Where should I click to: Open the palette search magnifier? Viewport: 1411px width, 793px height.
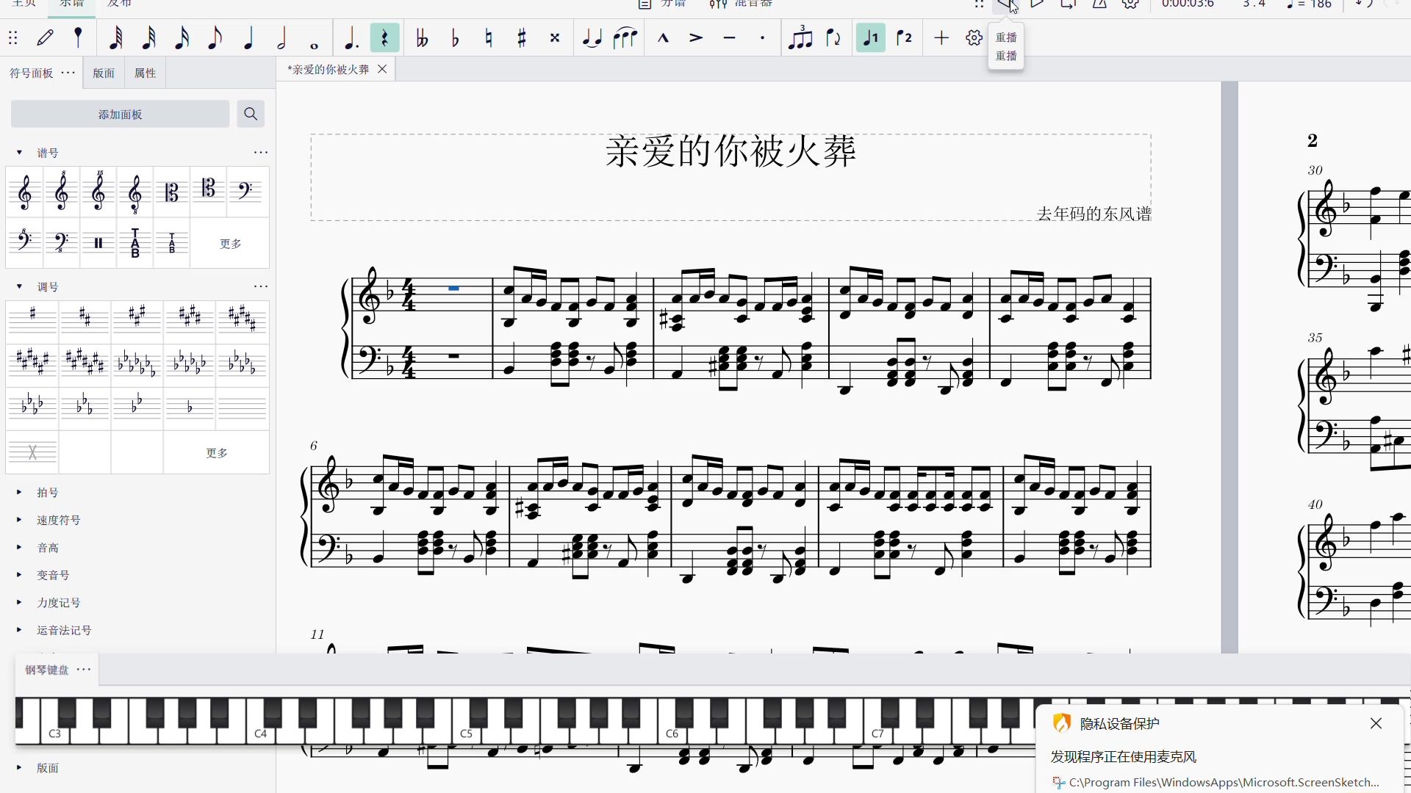pos(251,115)
